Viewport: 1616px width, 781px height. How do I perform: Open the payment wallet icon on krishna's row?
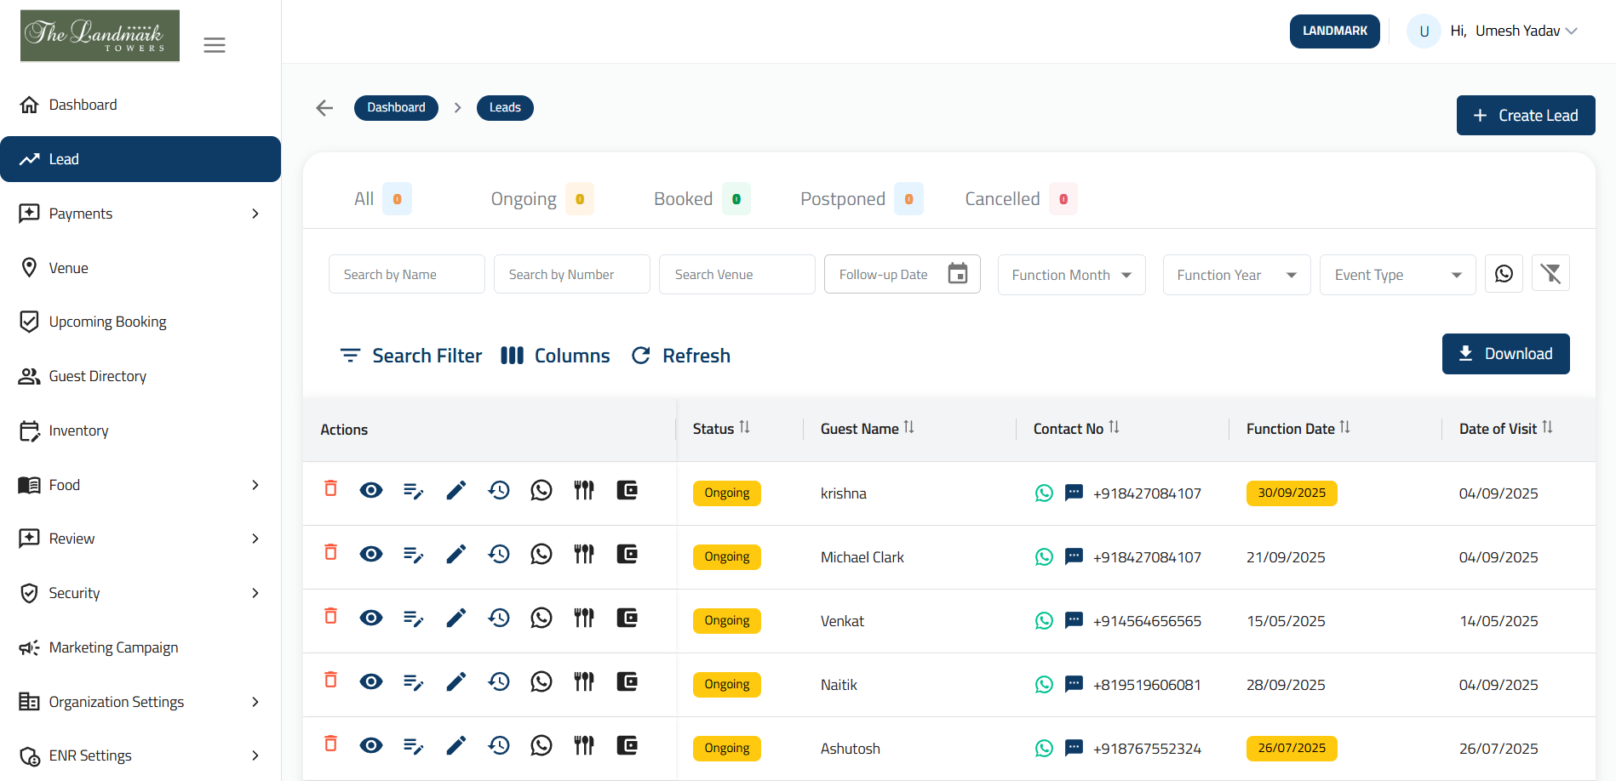627,490
